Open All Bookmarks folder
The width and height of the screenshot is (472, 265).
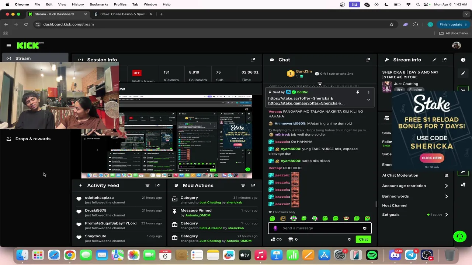click(x=453, y=33)
